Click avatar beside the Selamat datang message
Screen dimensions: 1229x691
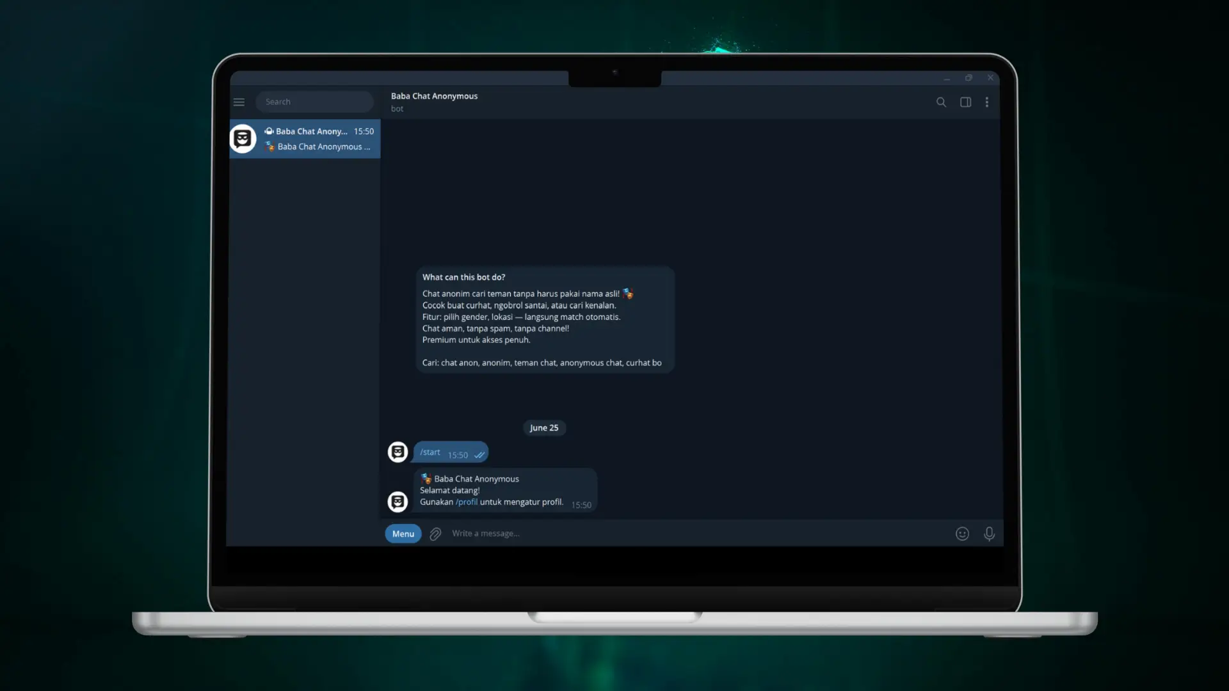click(x=398, y=502)
